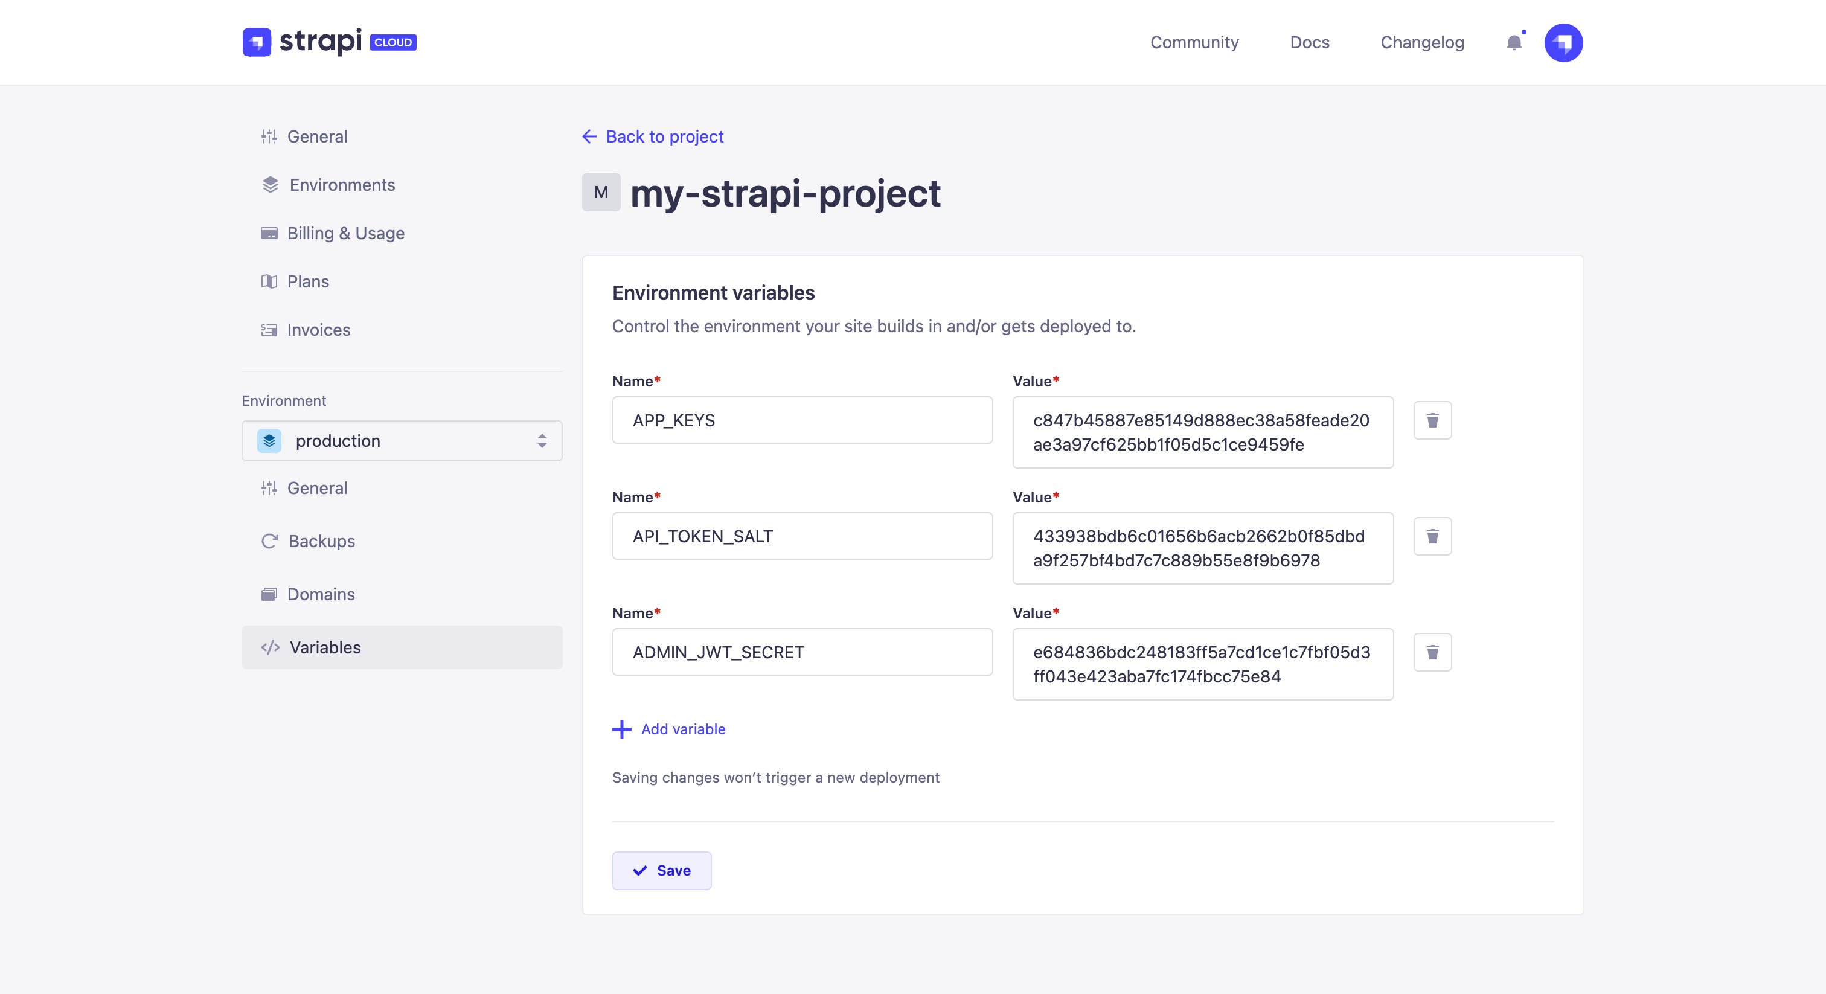Open Community link in header
Screen dimensions: 1826x994
click(1194, 42)
